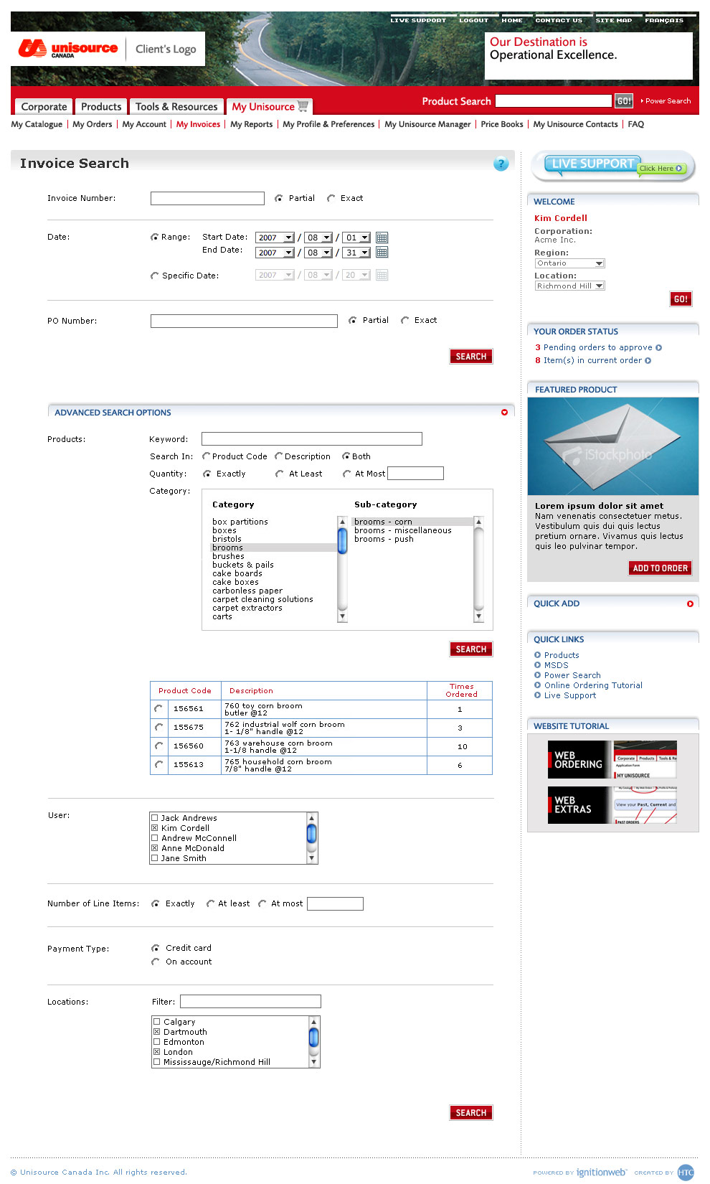Viewport: 710px width, 1184px height.
Task: Click the shopping cart icon on My Unisource tab
Action: click(303, 106)
